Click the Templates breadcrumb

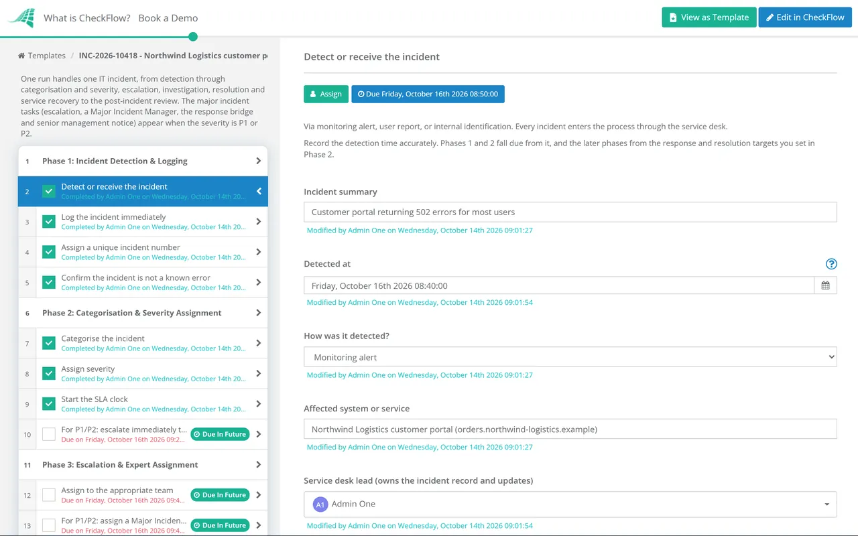[47, 56]
